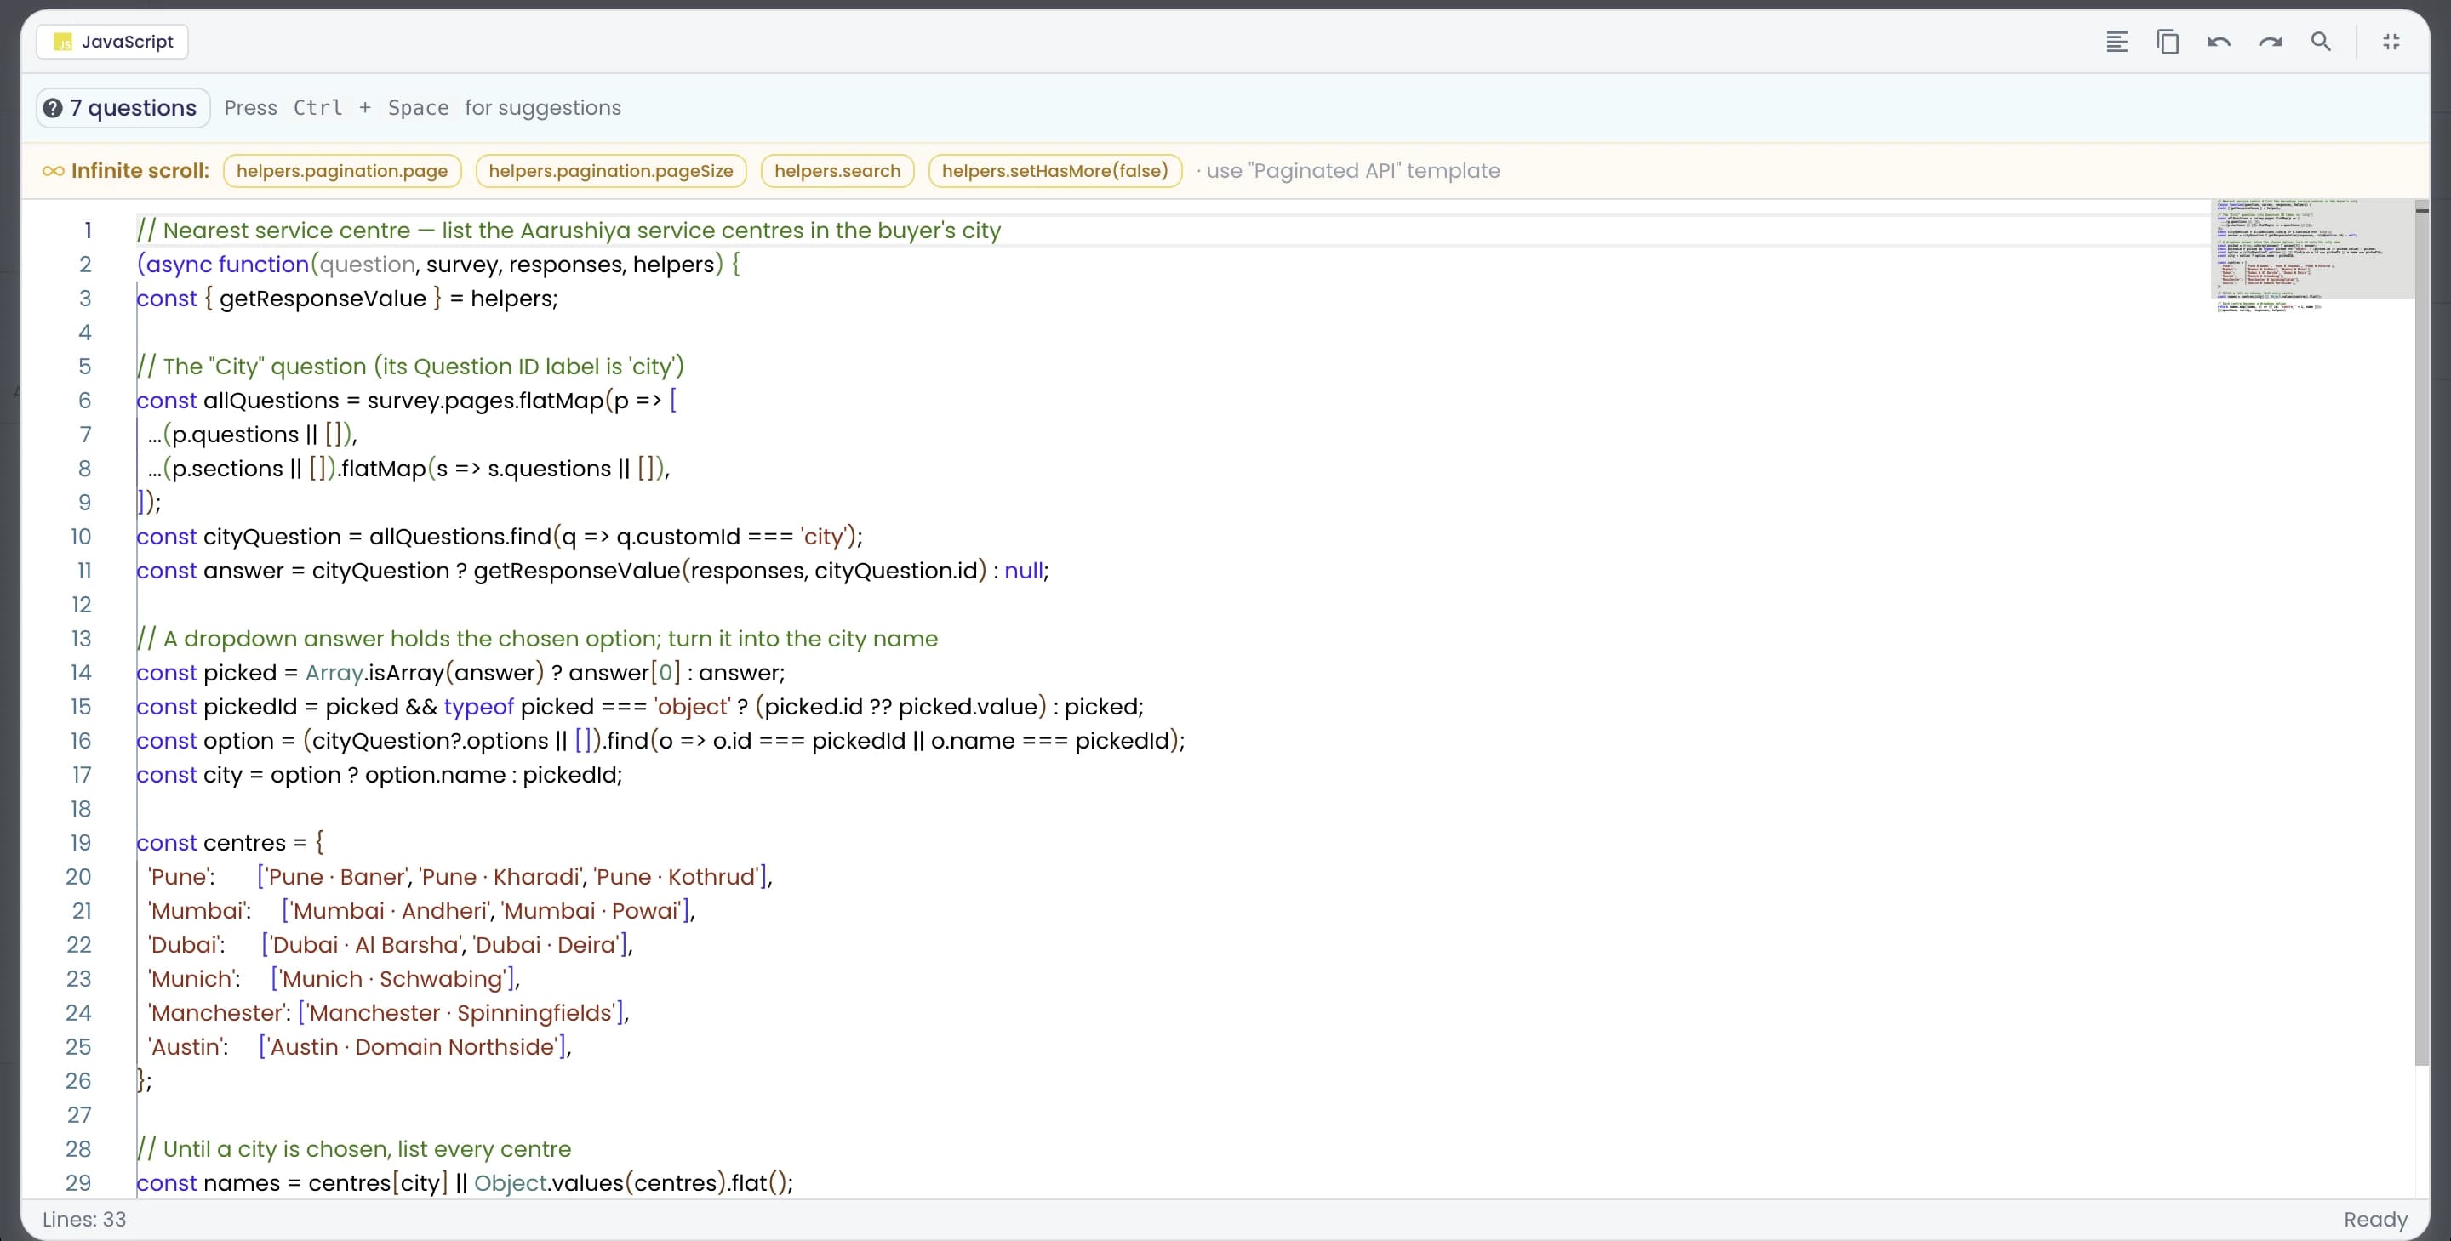2451x1241 pixels.
Task: Click the 'Until a city is chosen' comment
Action: (354, 1149)
